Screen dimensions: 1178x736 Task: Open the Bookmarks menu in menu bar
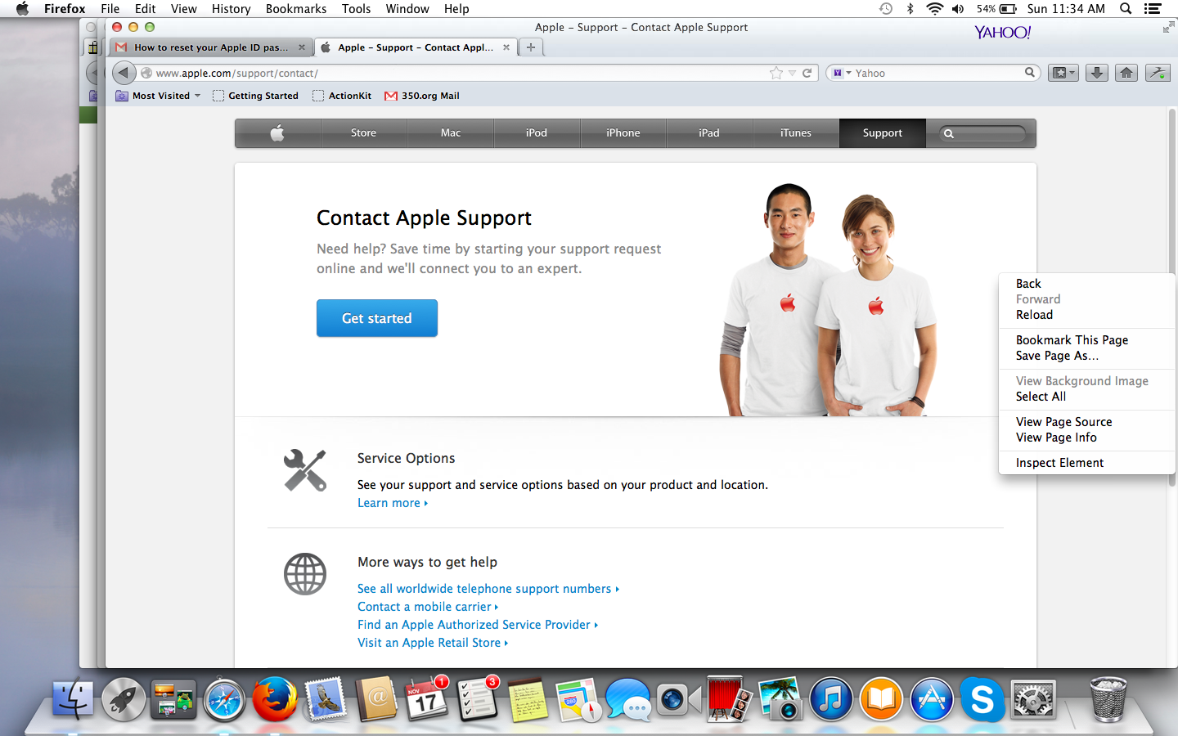[x=296, y=9]
